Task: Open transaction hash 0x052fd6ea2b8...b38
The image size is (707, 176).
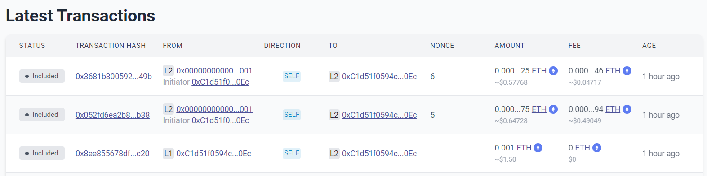Action: click(x=112, y=115)
